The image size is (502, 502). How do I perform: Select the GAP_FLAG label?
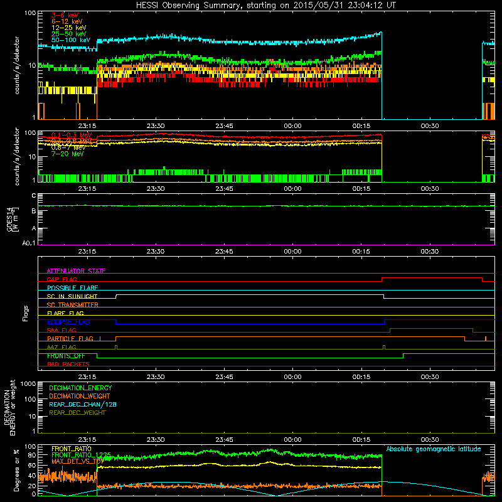pyautogui.click(x=61, y=279)
